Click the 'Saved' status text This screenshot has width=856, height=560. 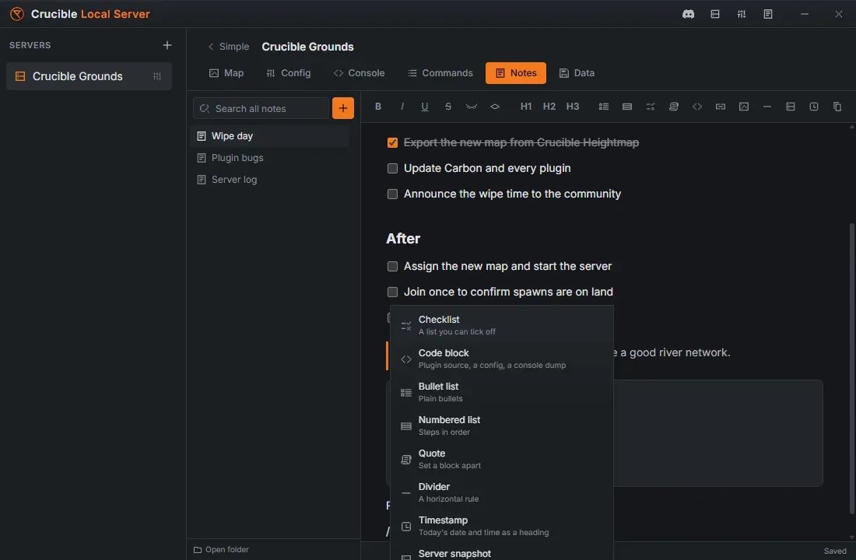[x=835, y=551]
